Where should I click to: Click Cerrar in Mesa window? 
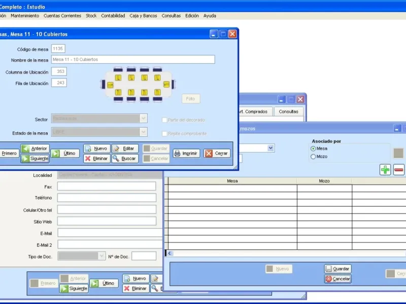pyautogui.click(x=217, y=154)
